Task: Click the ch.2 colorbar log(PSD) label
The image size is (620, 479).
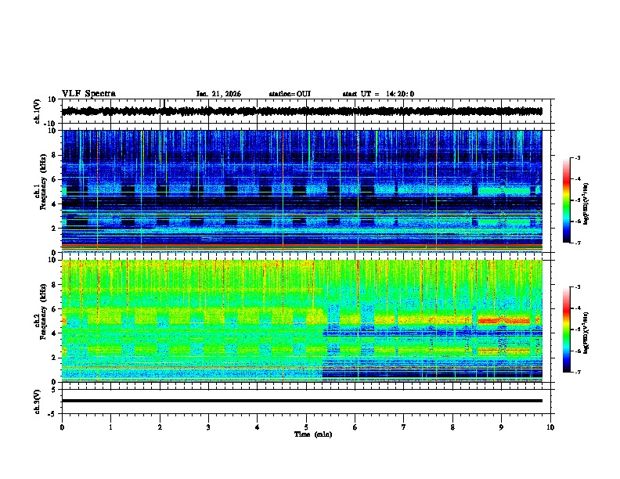Action: coord(586,333)
